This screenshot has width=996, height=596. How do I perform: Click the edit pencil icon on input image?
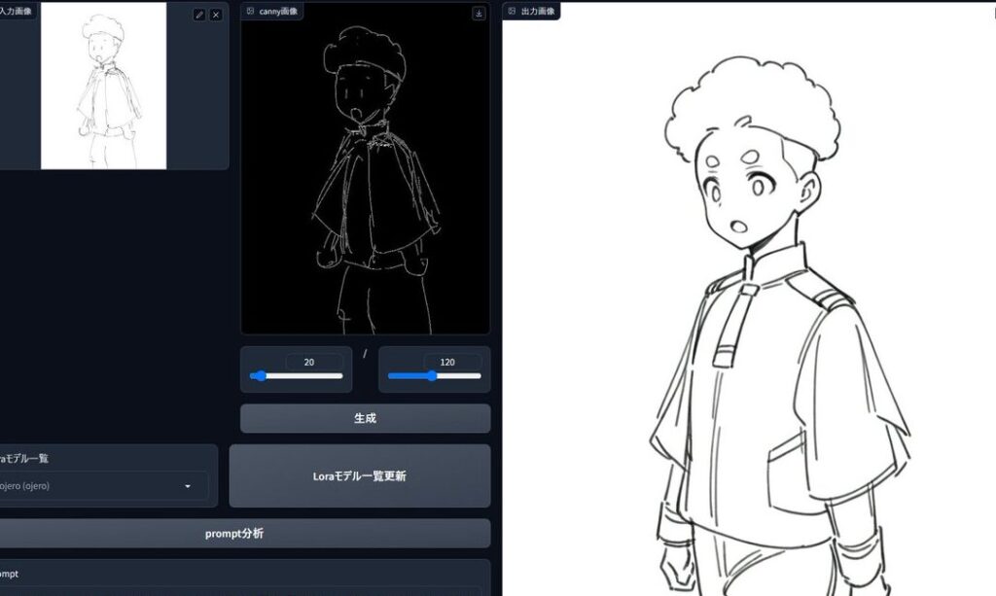coord(199,15)
